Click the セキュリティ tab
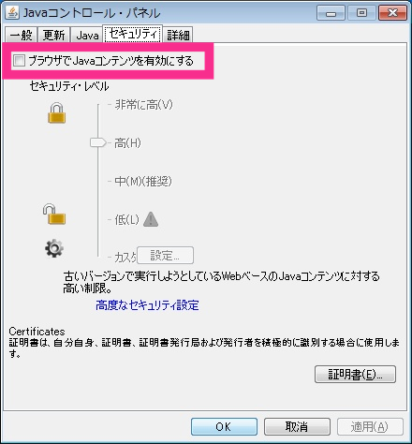Screen dimensions: 412x444 pyautogui.click(x=133, y=34)
